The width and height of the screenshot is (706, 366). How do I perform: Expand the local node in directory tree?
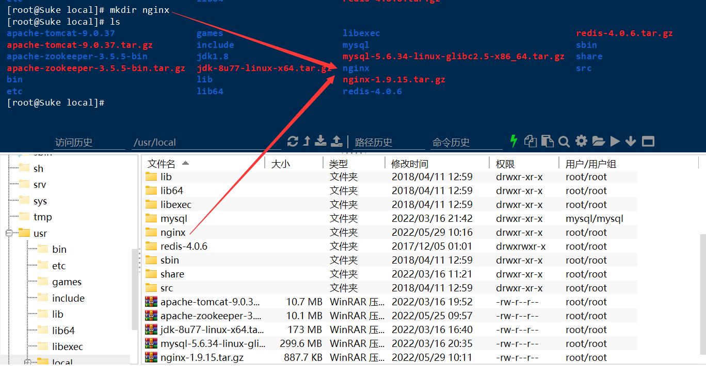pyautogui.click(x=27, y=361)
